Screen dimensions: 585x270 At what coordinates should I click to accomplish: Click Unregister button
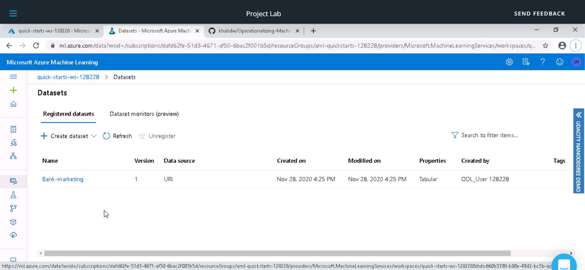(157, 136)
